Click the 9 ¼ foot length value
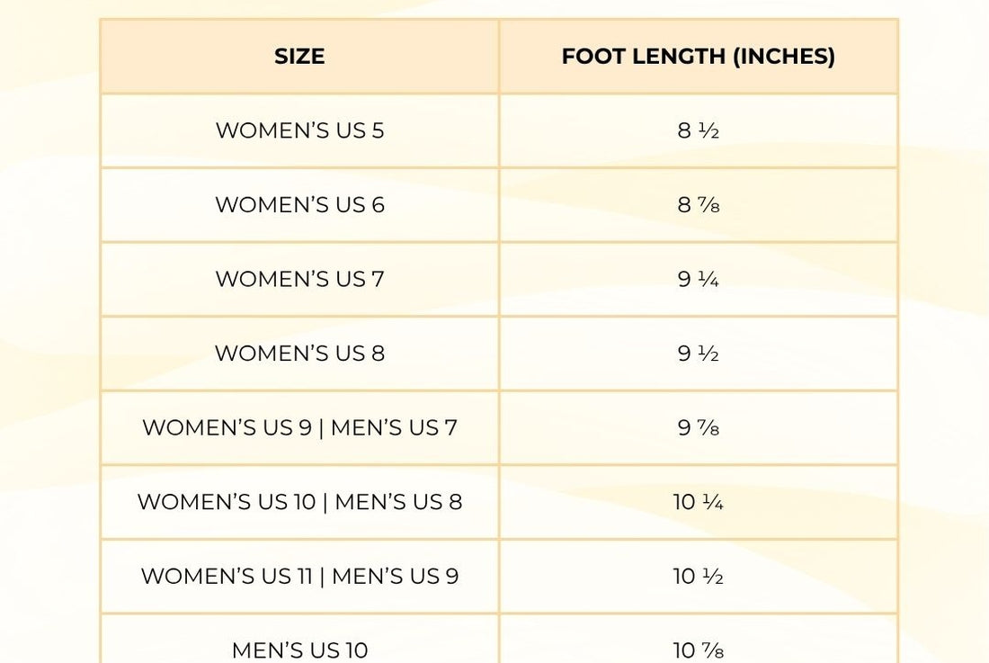 (699, 280)
